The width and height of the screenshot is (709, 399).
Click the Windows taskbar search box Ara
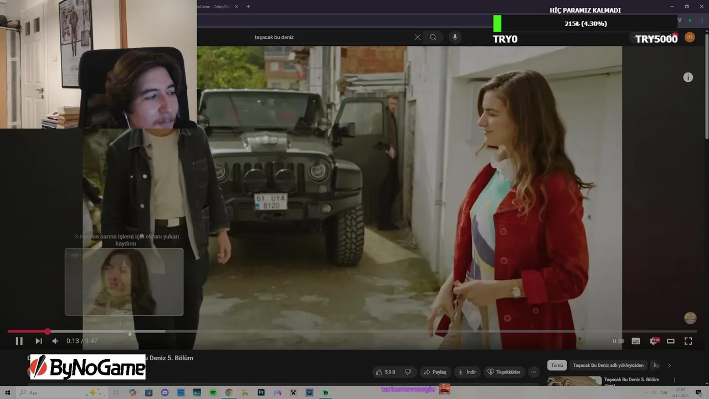click(61, 392)
